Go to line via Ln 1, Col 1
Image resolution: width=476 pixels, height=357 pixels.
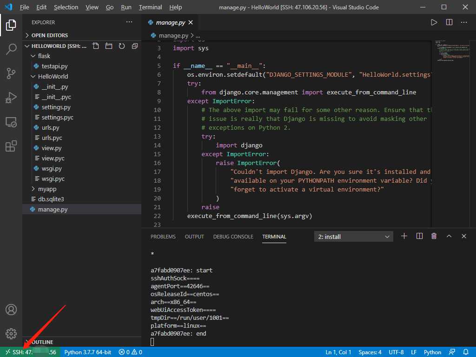tap(338, 352)
